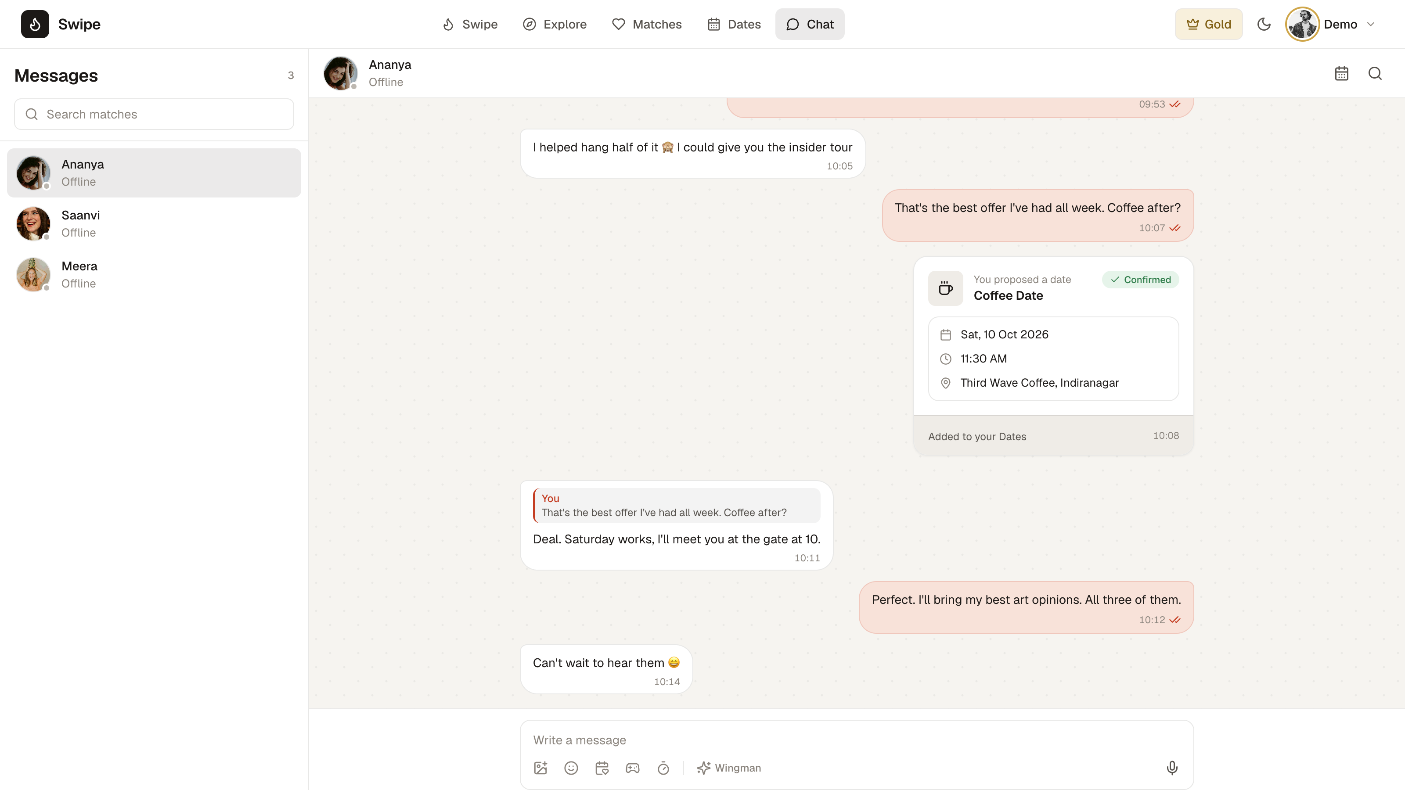The height and width of the screenshot is (790, 1405).
Task: Click the Messages heading
Action: tap(56, 75)
